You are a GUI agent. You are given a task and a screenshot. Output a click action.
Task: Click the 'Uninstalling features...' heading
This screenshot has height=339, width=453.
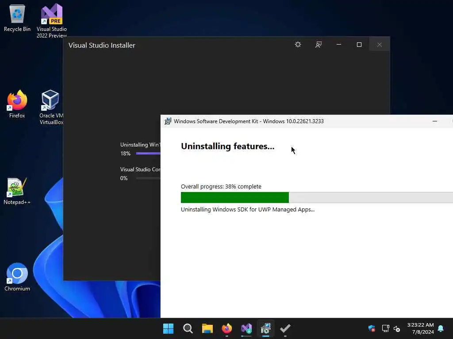point(228,147)
